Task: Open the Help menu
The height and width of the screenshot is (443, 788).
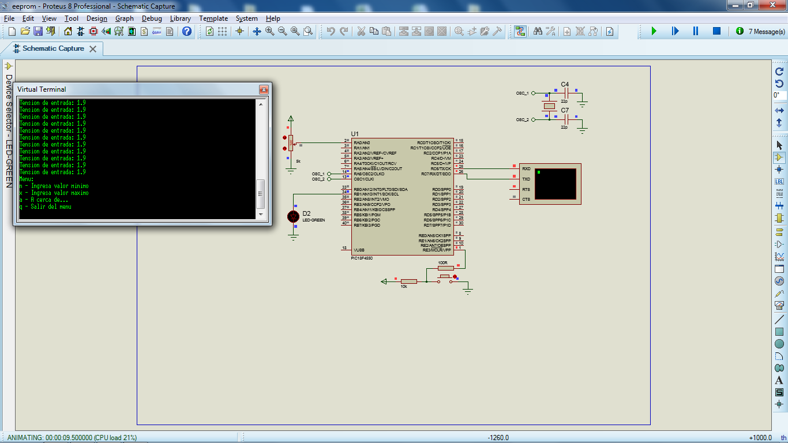Action: click(x=273, y=18)
